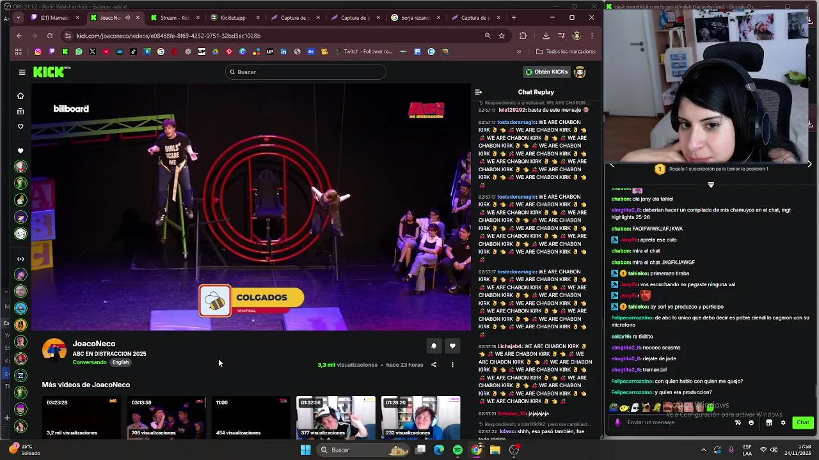Go to previous leaderboard banner arrow
This screenshot has width=819, height=460.
tap(612, 165)
